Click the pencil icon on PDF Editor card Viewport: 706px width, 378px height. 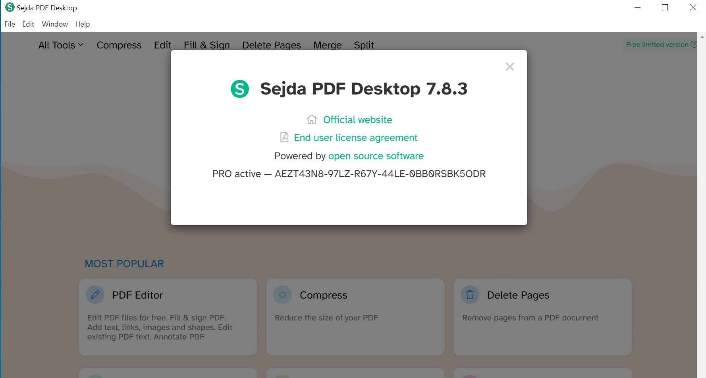click(x=95, y=295)
